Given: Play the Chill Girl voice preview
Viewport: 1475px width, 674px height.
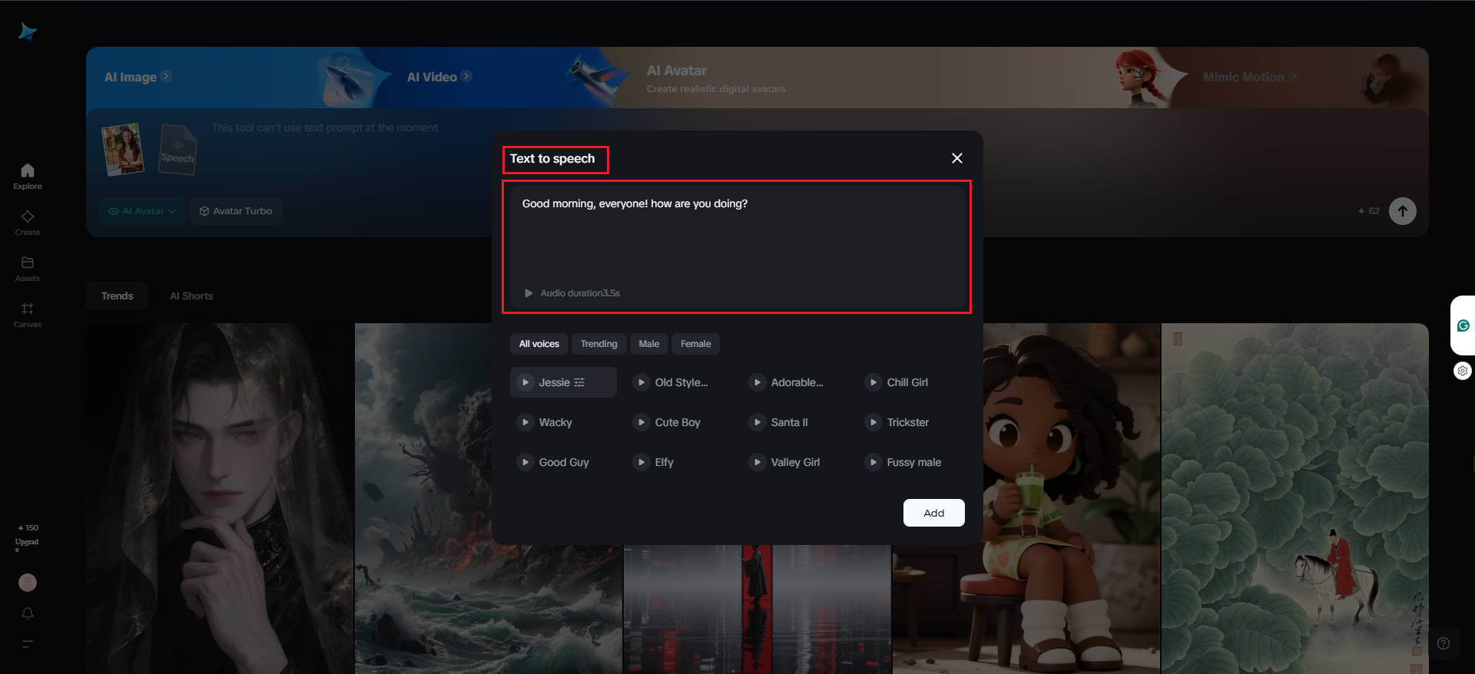Looking at the screenshot, I should click(x=873, y=382).
